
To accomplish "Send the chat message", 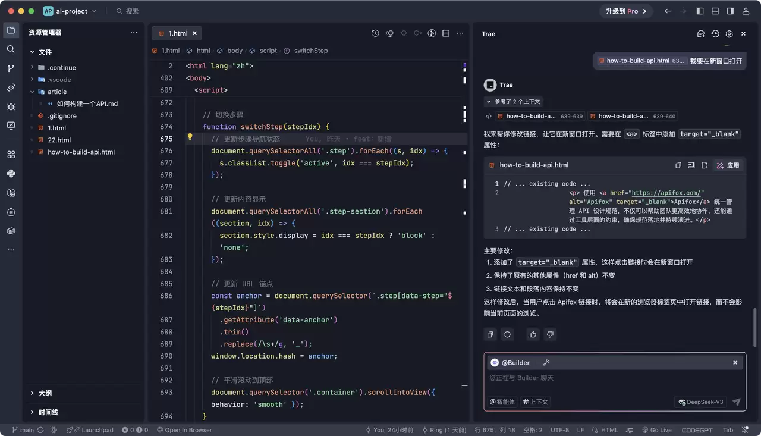I will (x=736, y=402).
